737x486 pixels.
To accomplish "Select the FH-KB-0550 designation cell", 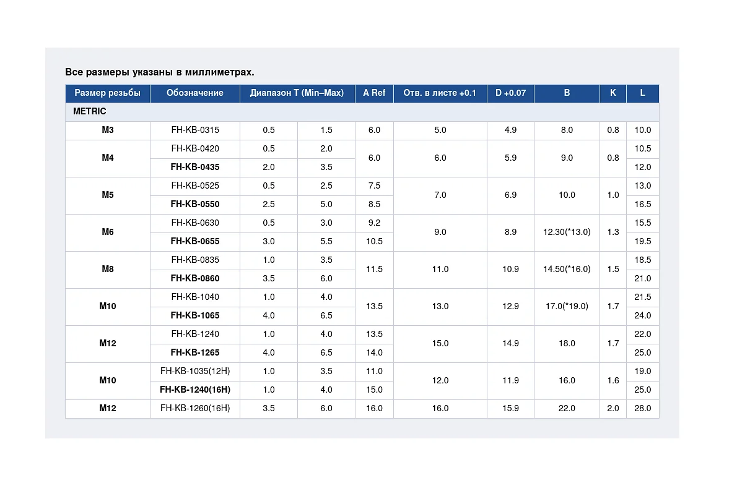I will (195, 204).
